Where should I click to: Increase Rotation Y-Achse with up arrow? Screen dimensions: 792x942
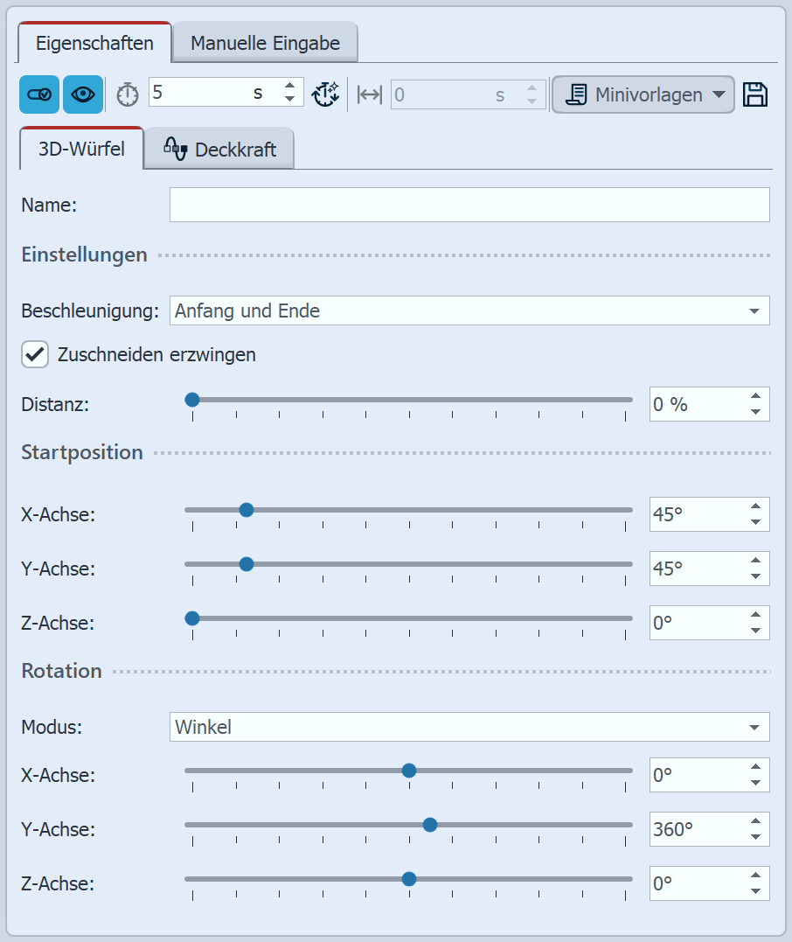pyautogui.click(x=755, y=821)
